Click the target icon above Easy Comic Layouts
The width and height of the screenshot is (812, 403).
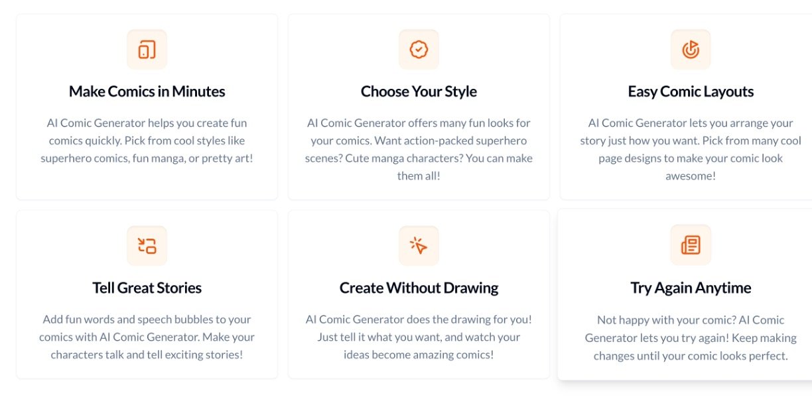click(691, 50)
